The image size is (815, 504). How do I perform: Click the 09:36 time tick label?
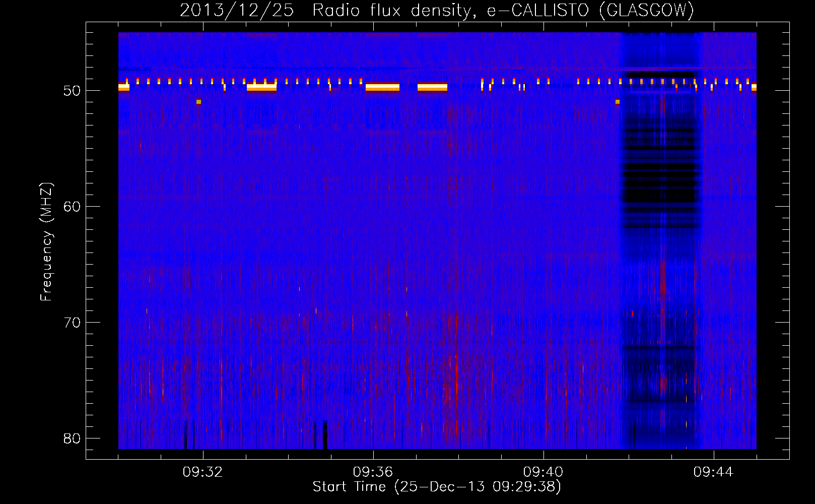click(x=373, y=472)
